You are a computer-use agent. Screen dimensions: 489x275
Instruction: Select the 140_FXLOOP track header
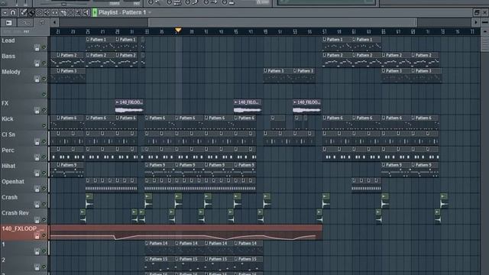[24, 232]
